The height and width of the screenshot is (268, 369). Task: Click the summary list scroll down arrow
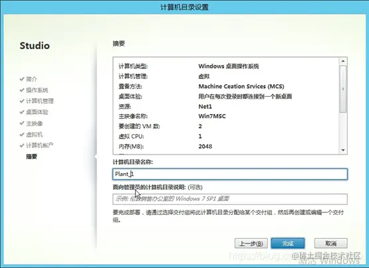pos(343,150)
